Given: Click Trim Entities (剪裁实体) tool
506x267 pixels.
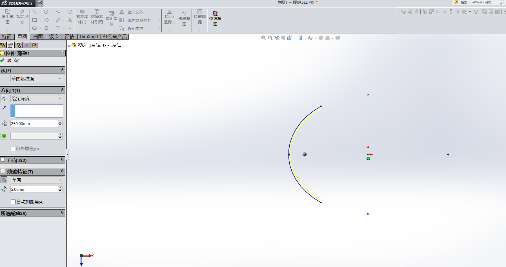Looking at the screenshot, I should point(82,17).
